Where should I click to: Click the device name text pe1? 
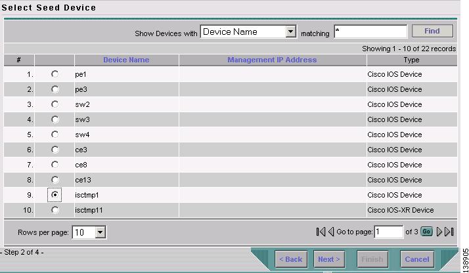(81, 74)
